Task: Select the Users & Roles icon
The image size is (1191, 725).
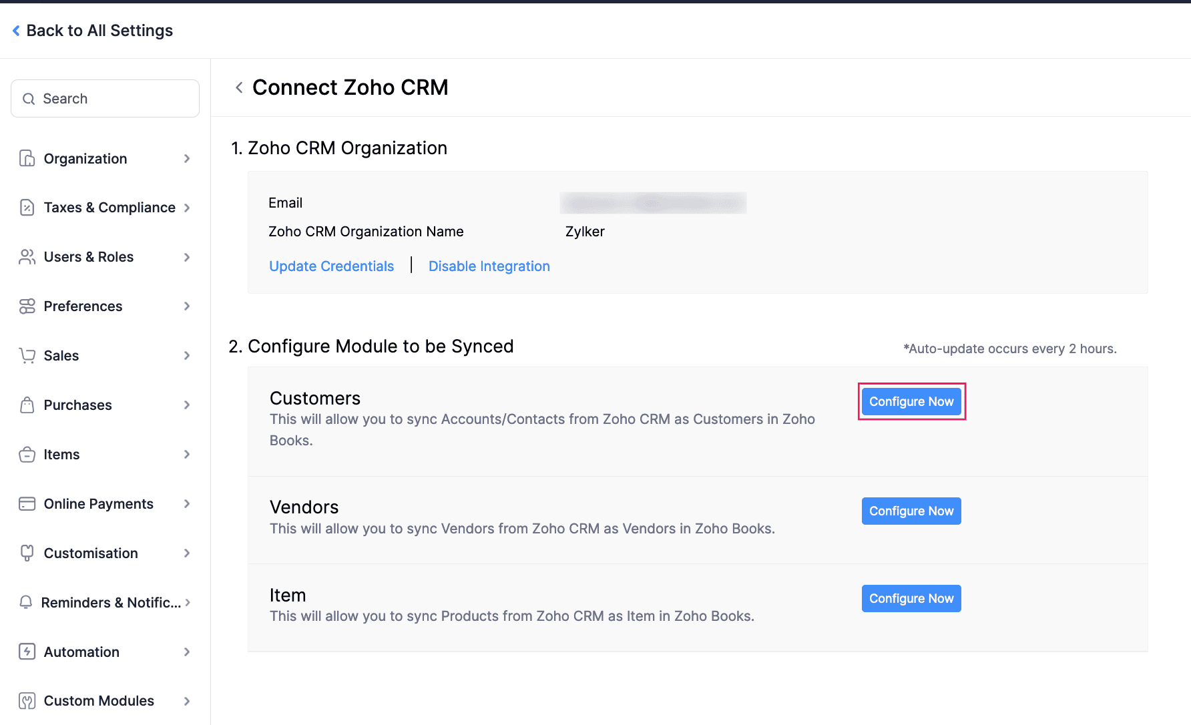Action: click(x=27, y=256)
